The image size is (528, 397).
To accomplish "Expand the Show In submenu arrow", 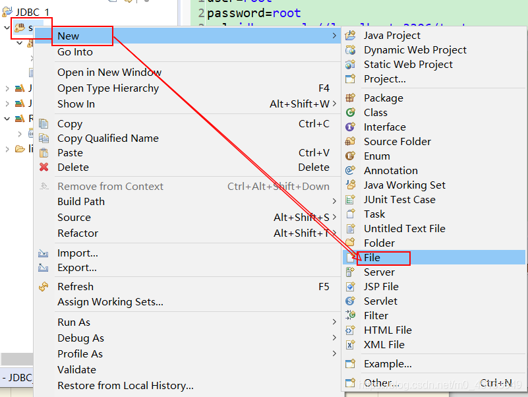I will [334, 104].
